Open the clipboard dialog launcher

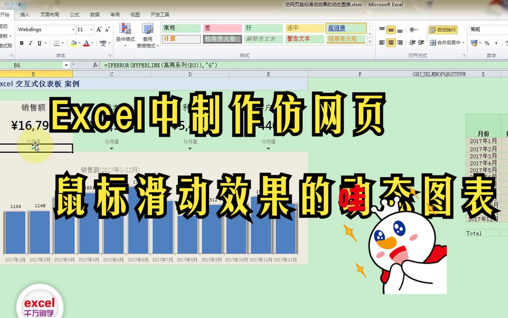(x=11, y=55)
